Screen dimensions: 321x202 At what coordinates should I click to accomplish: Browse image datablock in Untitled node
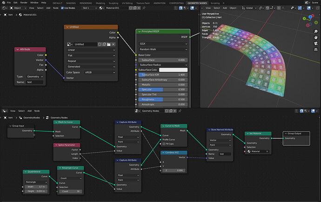tap(69, 44)
